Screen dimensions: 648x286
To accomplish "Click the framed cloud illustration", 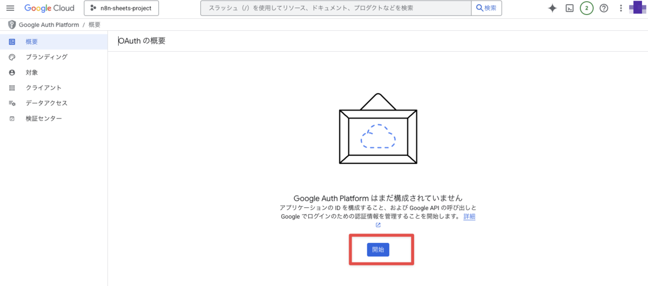I will (378, 129).
